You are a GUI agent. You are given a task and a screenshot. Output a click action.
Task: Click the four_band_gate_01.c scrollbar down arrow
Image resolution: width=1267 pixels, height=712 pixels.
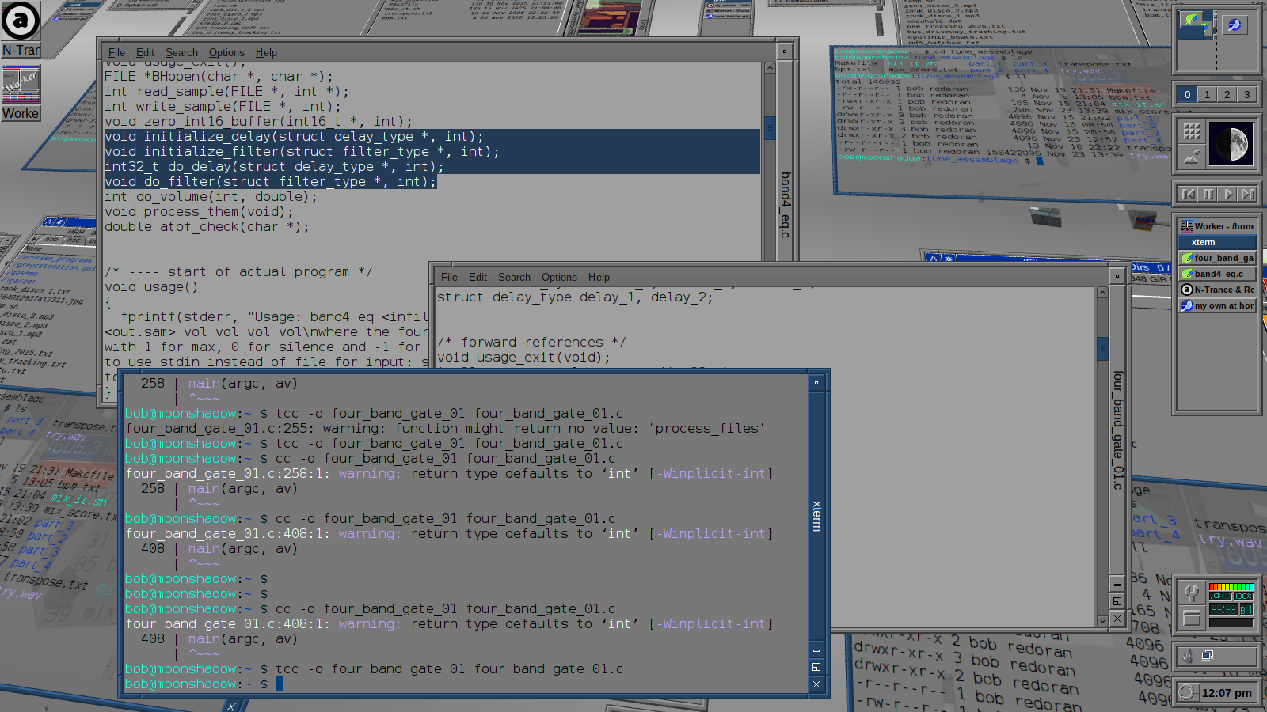[1102, 621]
